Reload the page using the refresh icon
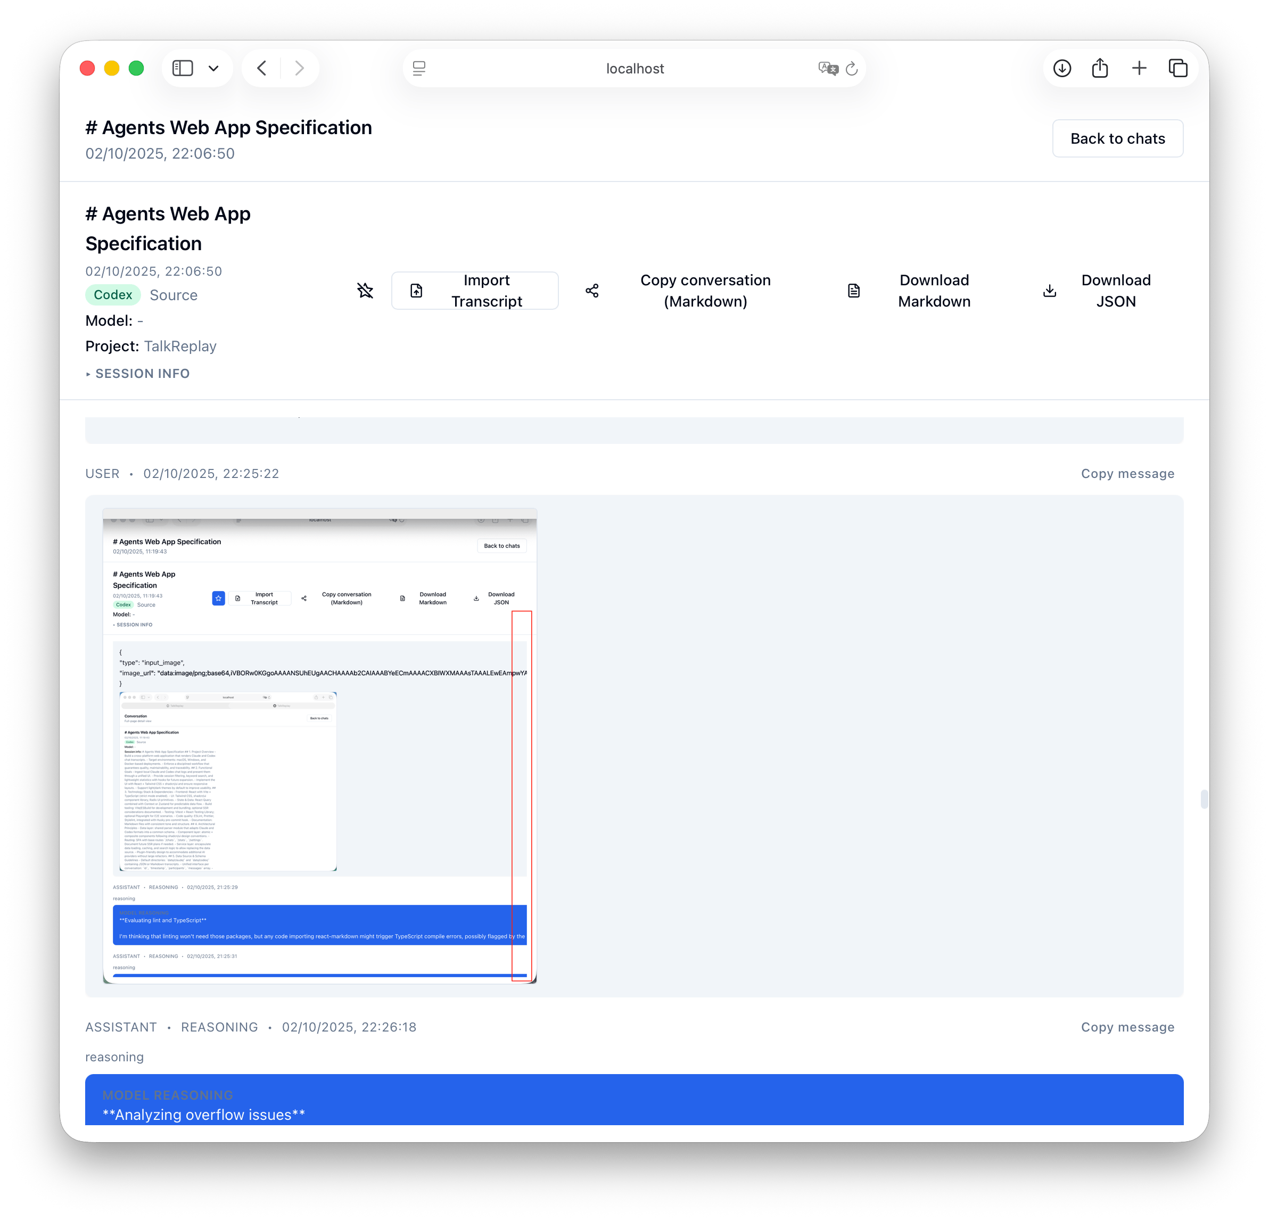The width and height of the screenshot is (1269, 1221). click(852, 68)
